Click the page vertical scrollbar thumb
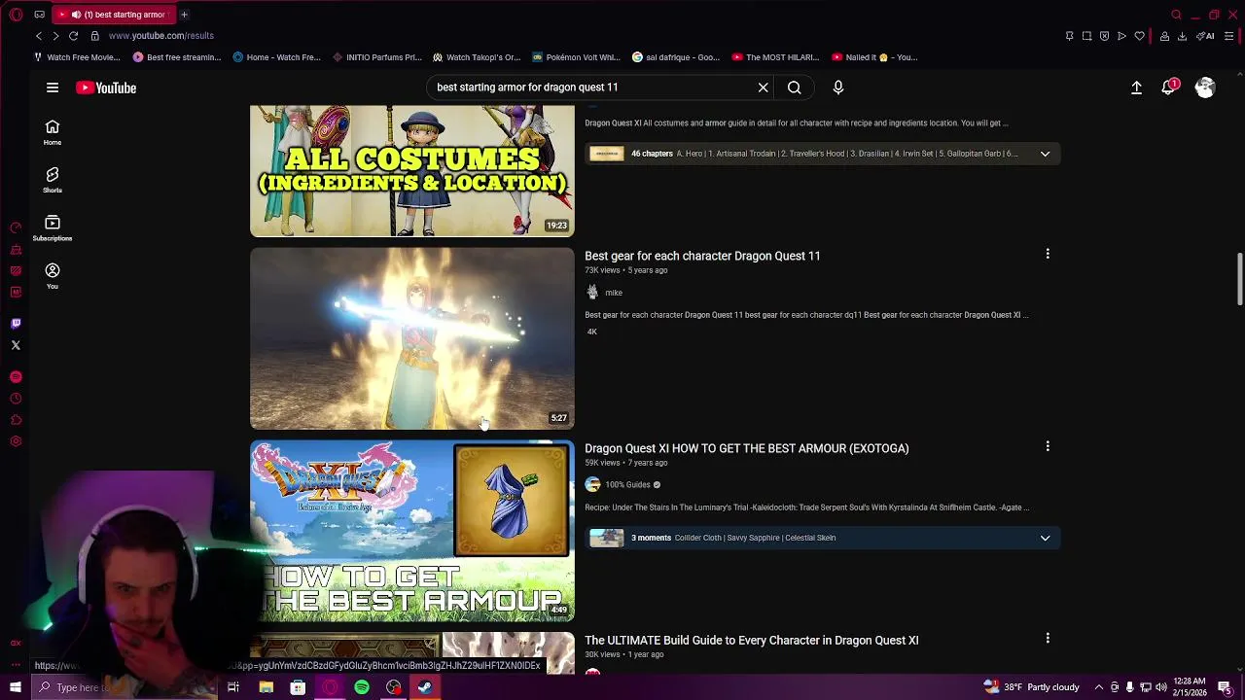Viewport: 1245px width, 700px height. pyautogui.click(x=1239, y=280)
